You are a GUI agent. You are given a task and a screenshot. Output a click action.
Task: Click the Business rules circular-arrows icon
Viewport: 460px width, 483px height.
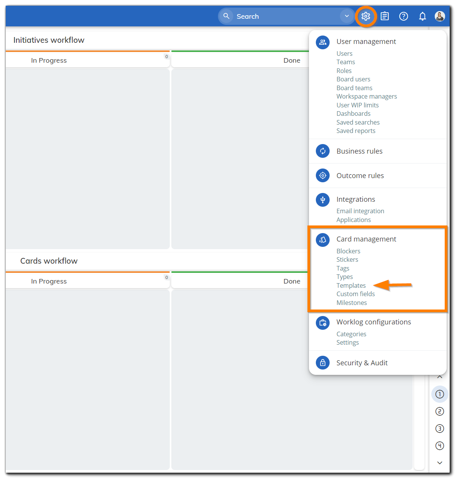(322, 151)
